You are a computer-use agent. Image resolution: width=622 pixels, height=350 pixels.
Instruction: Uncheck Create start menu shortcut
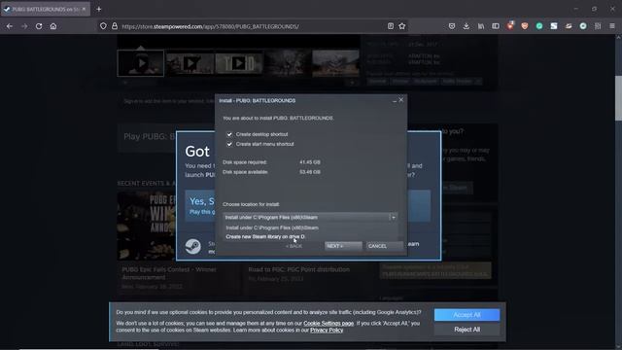[x=229, y=144]
